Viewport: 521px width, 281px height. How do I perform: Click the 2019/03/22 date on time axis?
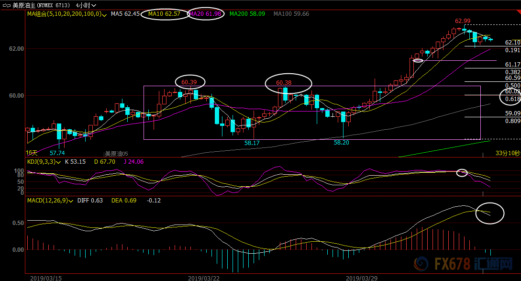pyautogui.click(x=204, y=278)
